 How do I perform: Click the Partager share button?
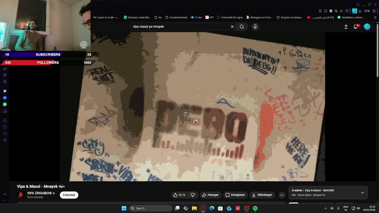(x=210, y=195)
